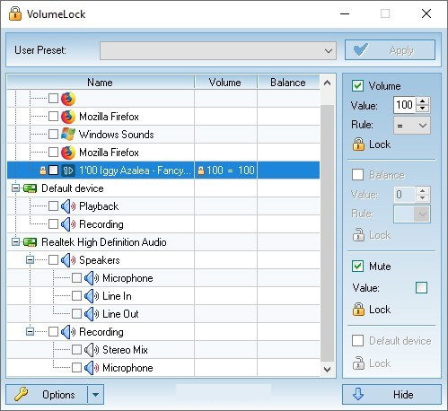This screenshot has height=411, width=448.
Task: Click the Realtek High Definition Audio card icon
Action: pos(30,242)
